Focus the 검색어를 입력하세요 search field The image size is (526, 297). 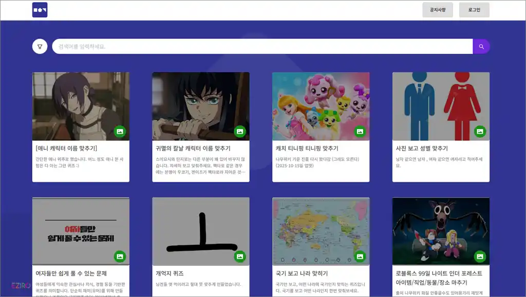point(262,47)
